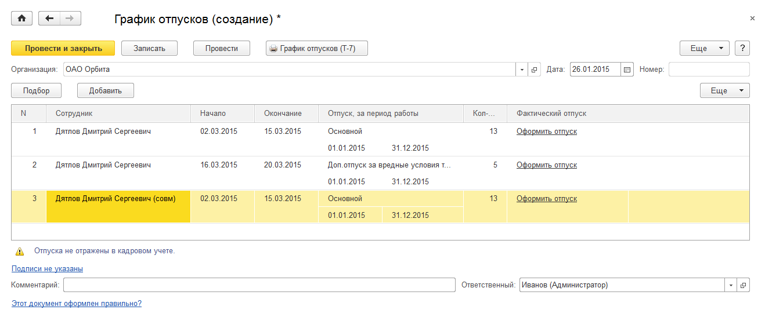Click Провести и закрыть button
Screen dimensions: 765x317
coord(63,48)
